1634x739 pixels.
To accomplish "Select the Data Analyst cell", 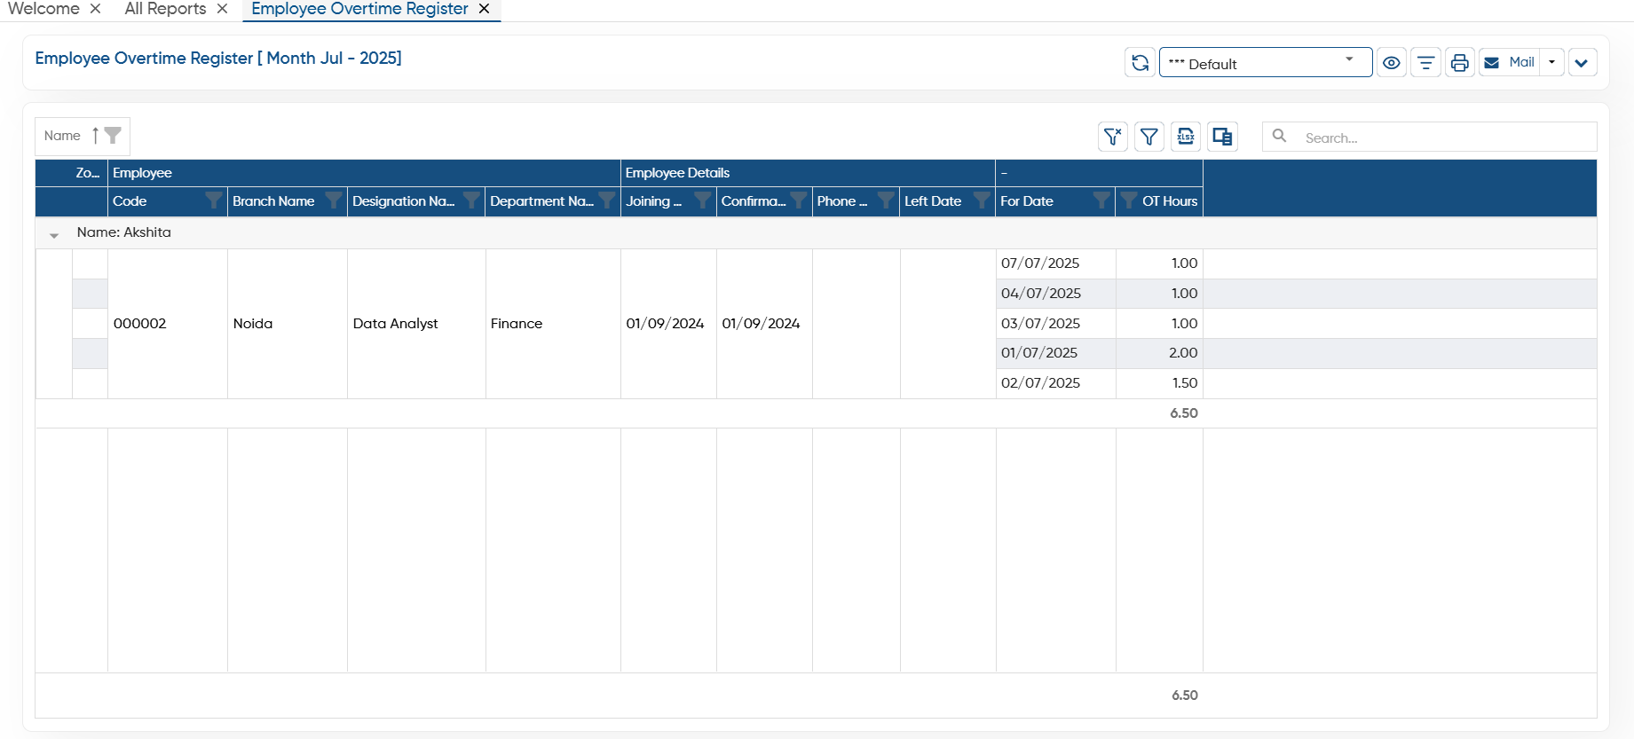I will 416,324.
